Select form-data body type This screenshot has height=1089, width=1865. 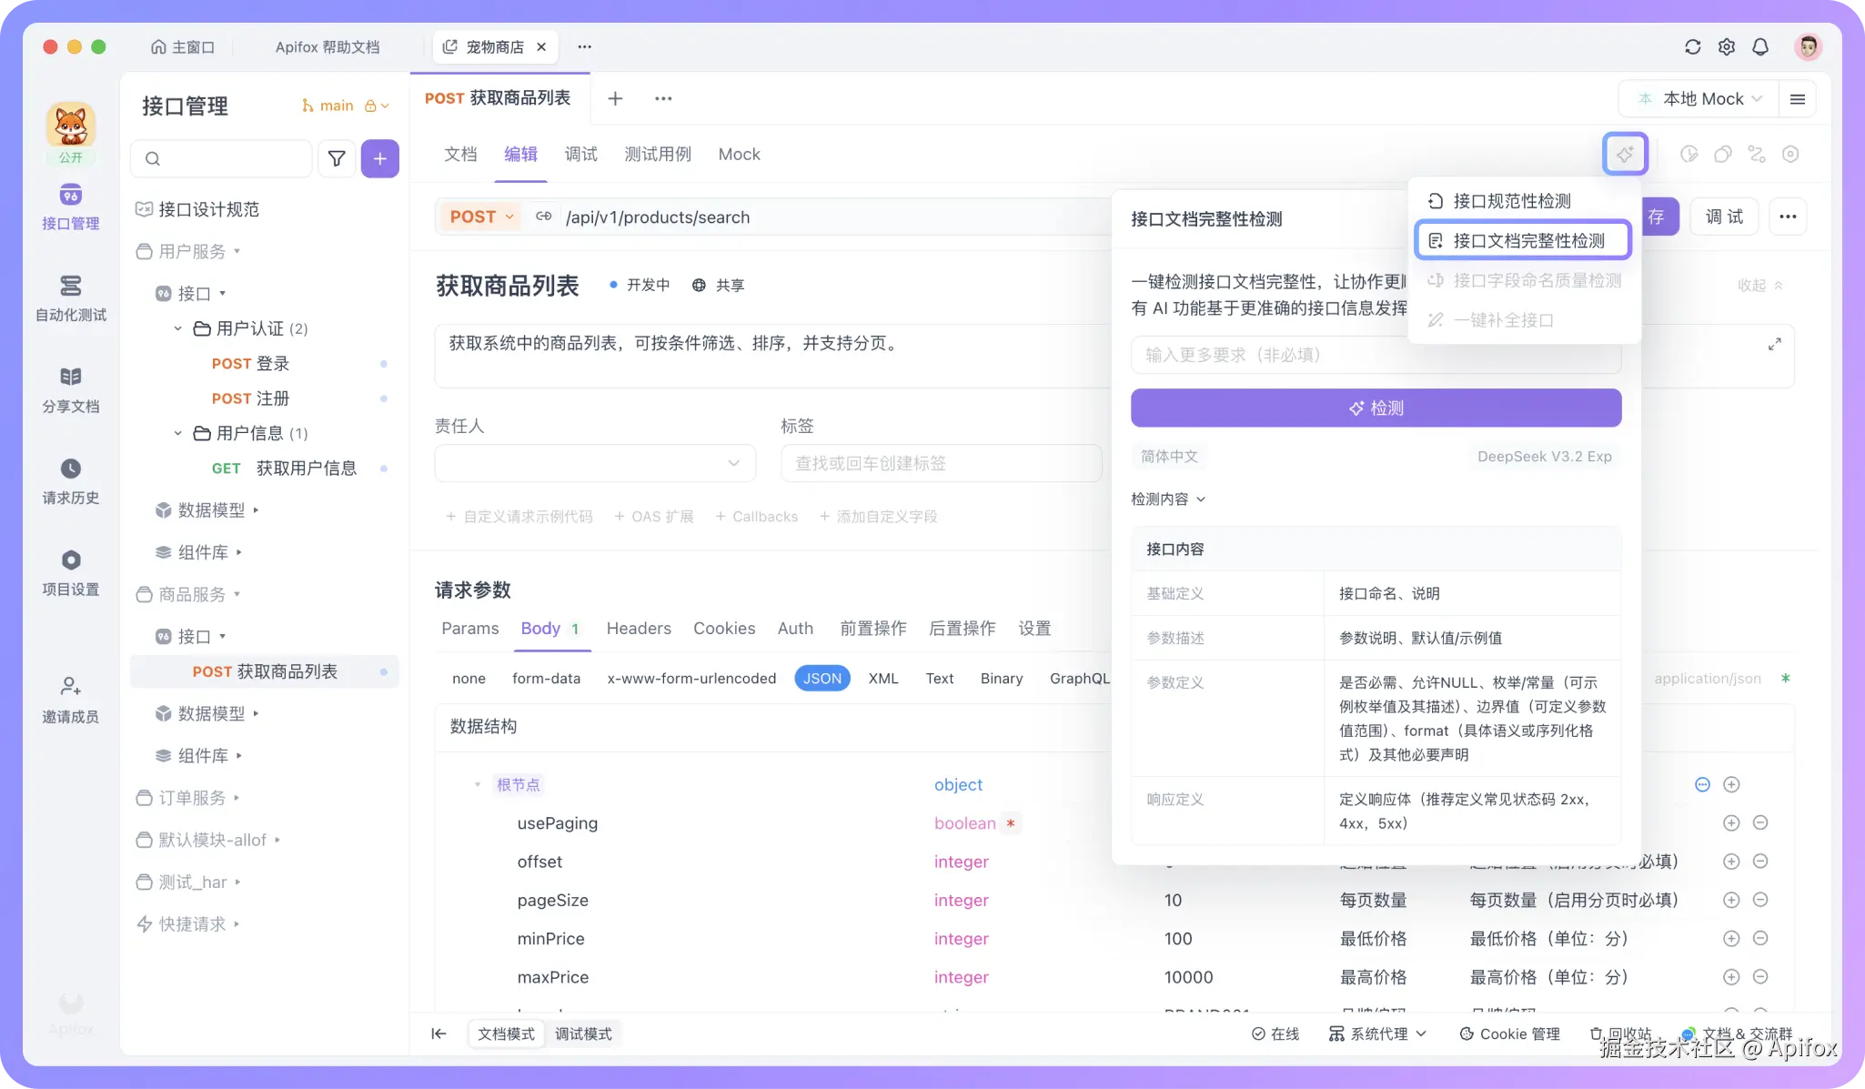(546, 679)
